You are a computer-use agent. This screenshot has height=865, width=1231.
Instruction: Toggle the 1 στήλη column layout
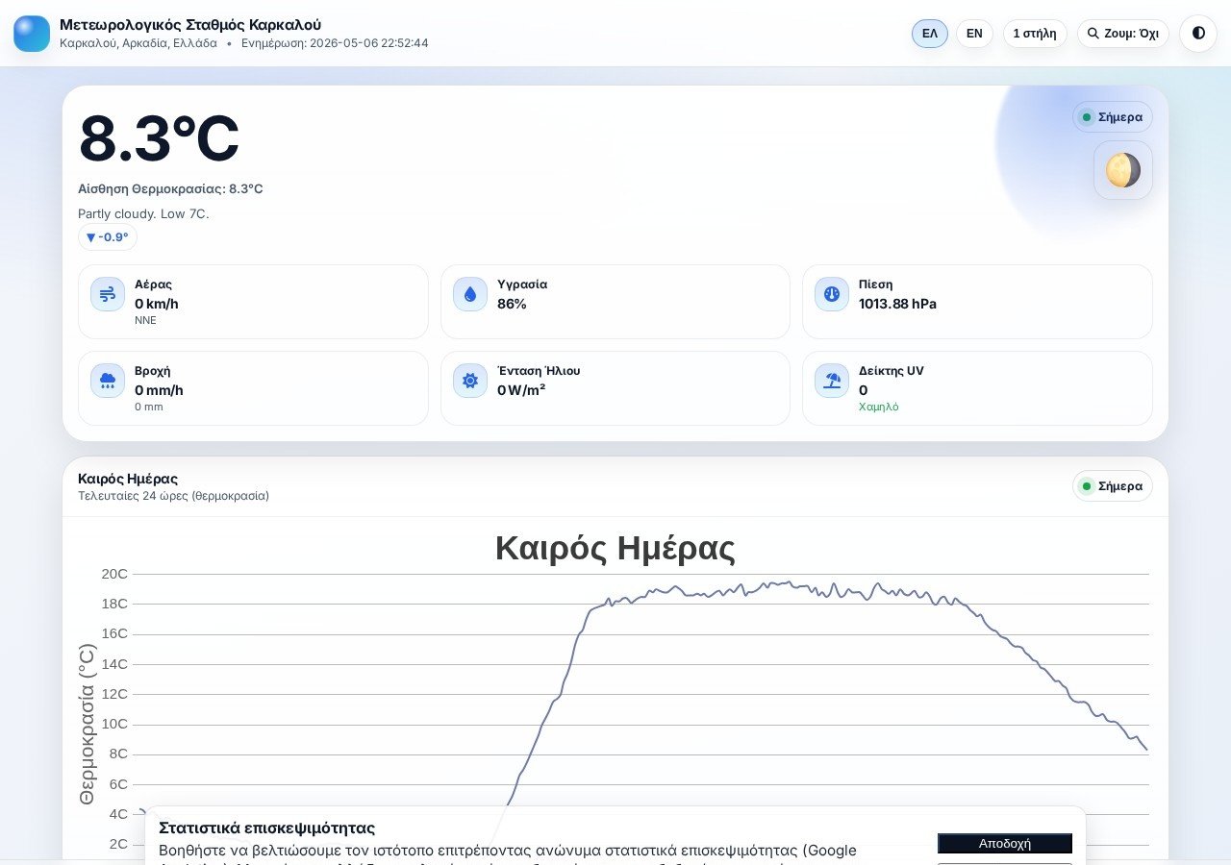1035,34
